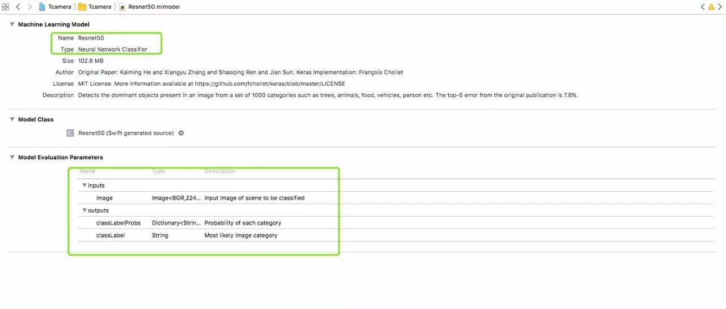Click 'Probability of each category' description
This screenshot has height=309, width=726.
(x=243, y=223)
